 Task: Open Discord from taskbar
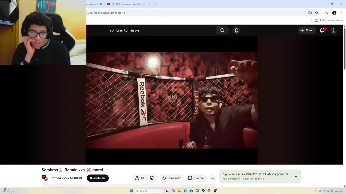[x=197, y=191]
